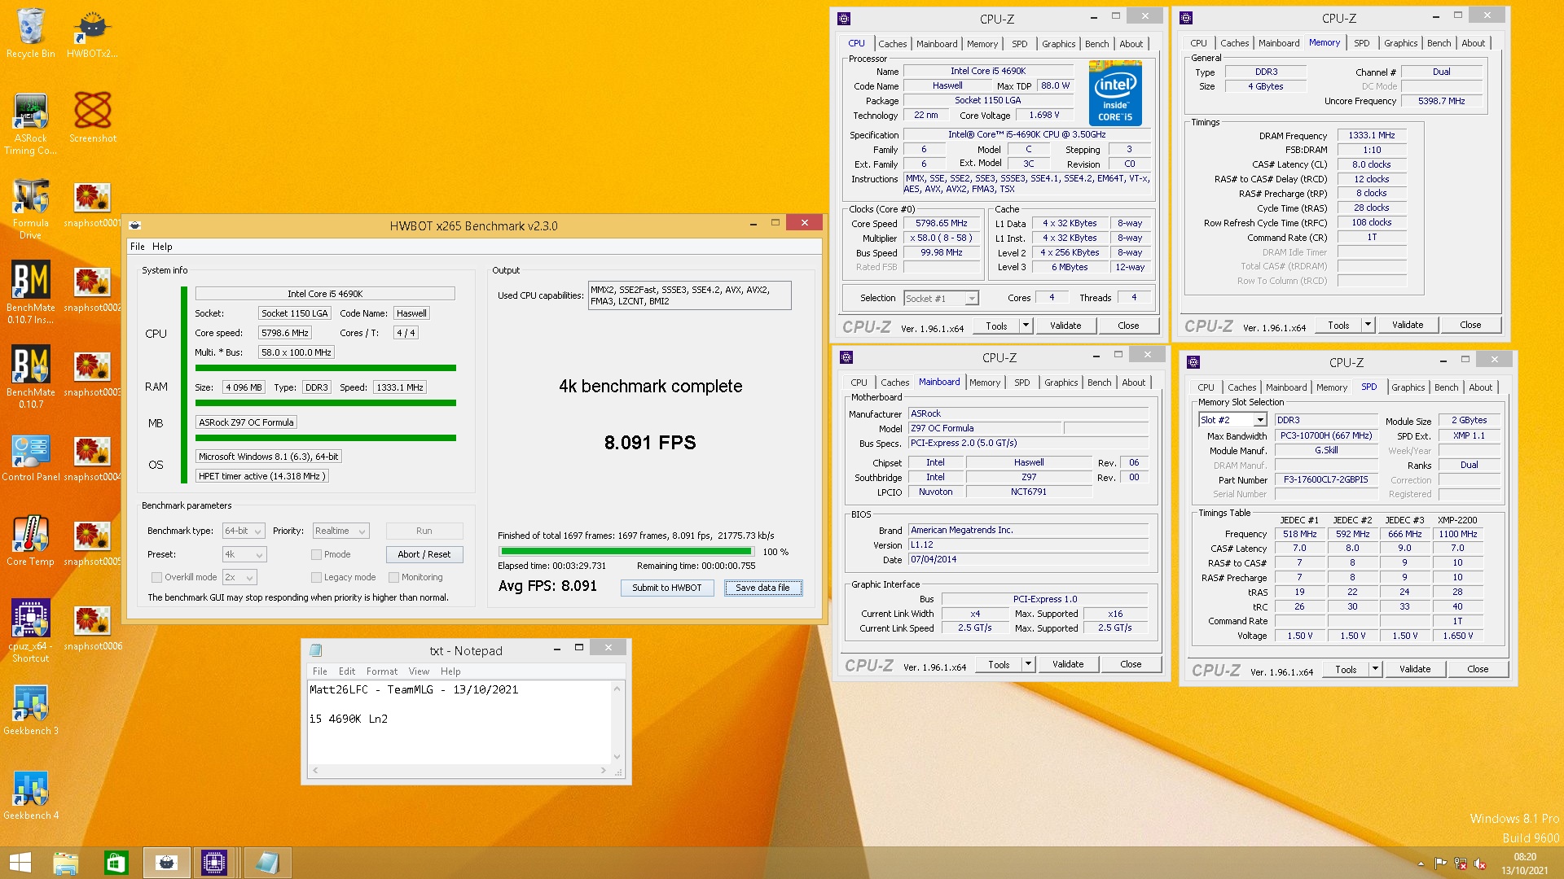This screenshot has width=1564, height=879.
Task: Click Close in CPU-Z Memory window
Action: click(1470, 325)
